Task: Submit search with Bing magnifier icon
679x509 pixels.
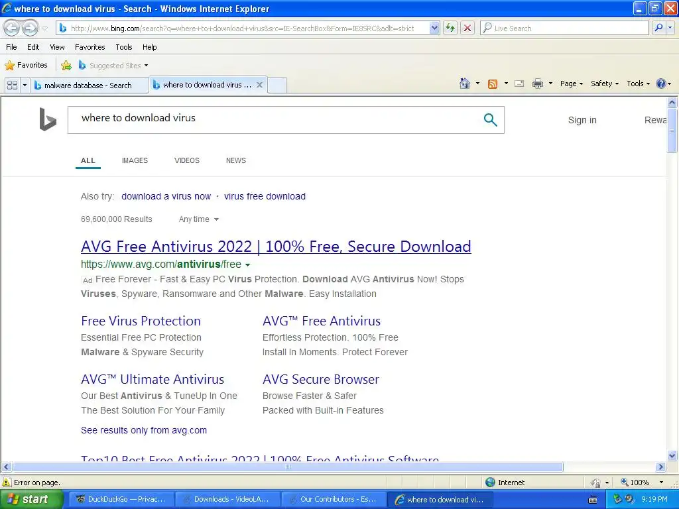Action: tap(490, 120)
